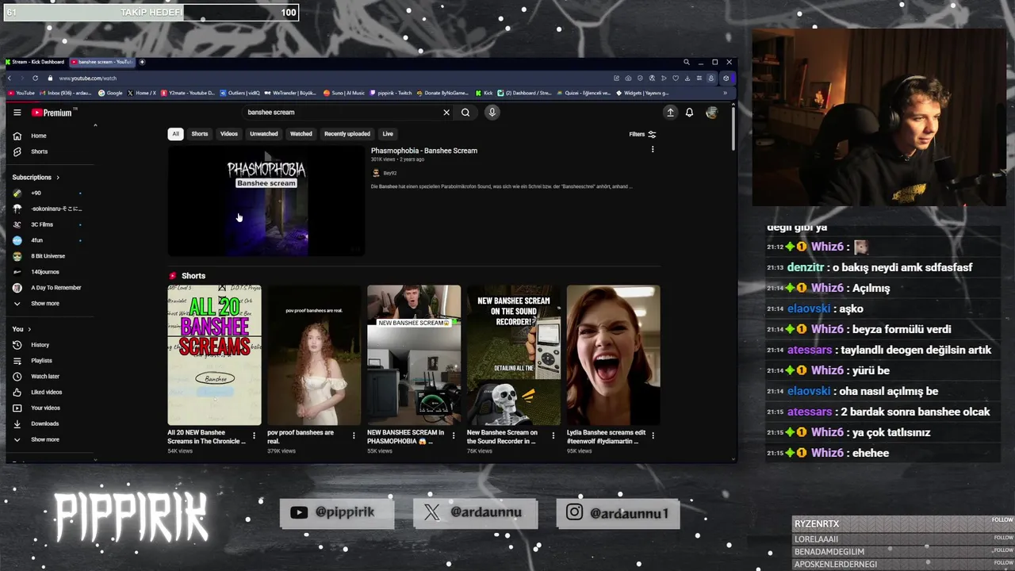1015x571 pixels.
Task: Open the YouTube hamburger guide menu
Action: point(17,113)
